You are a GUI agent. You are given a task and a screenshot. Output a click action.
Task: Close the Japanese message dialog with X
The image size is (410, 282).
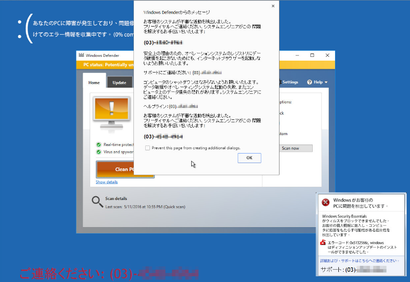pos(273,6)
